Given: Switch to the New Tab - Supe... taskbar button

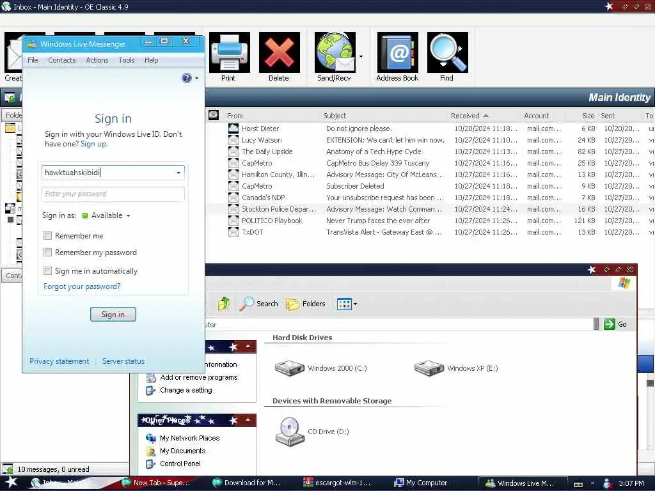Looking at the screenshot, I should 157,483.
